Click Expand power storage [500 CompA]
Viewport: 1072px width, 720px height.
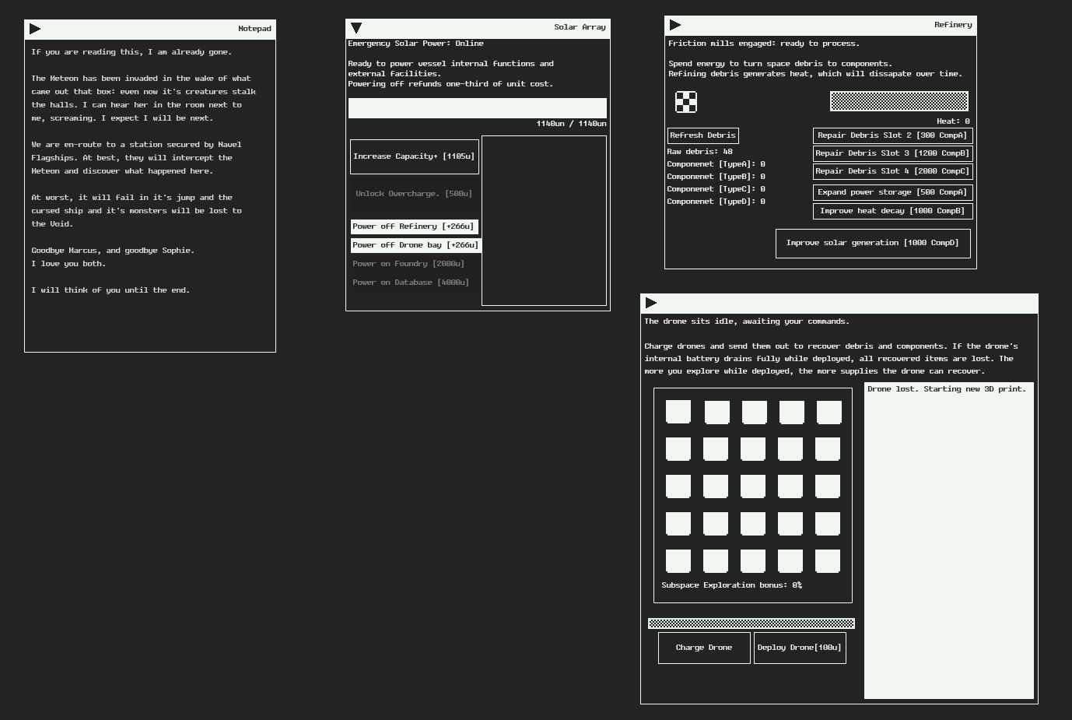(x=892, y=192)
